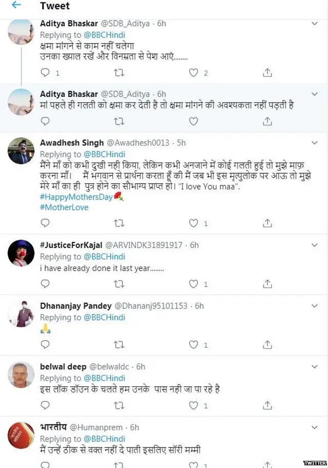Like Aditya Bhaskar's second reply
The height and width of the screenshot is (468, 328).
tap(193, 121)
